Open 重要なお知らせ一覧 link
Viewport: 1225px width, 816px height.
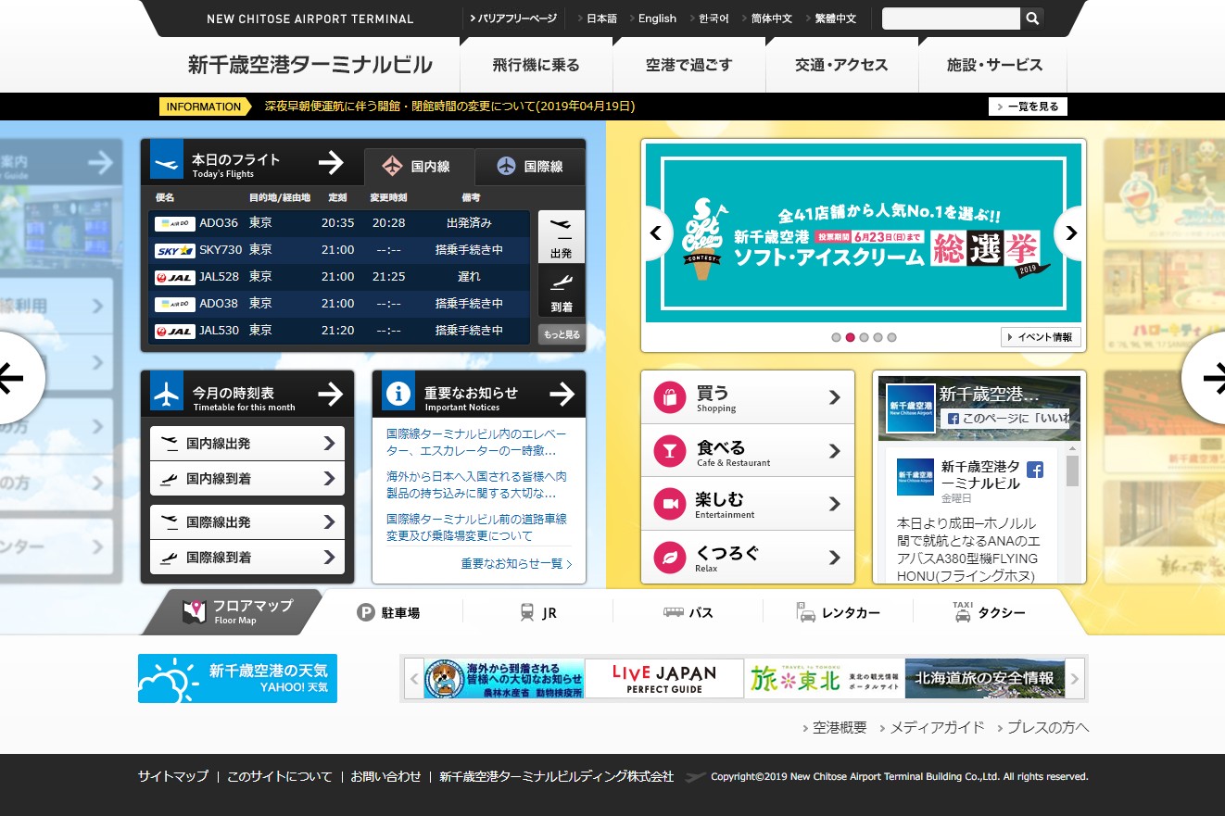coord(516,563)
